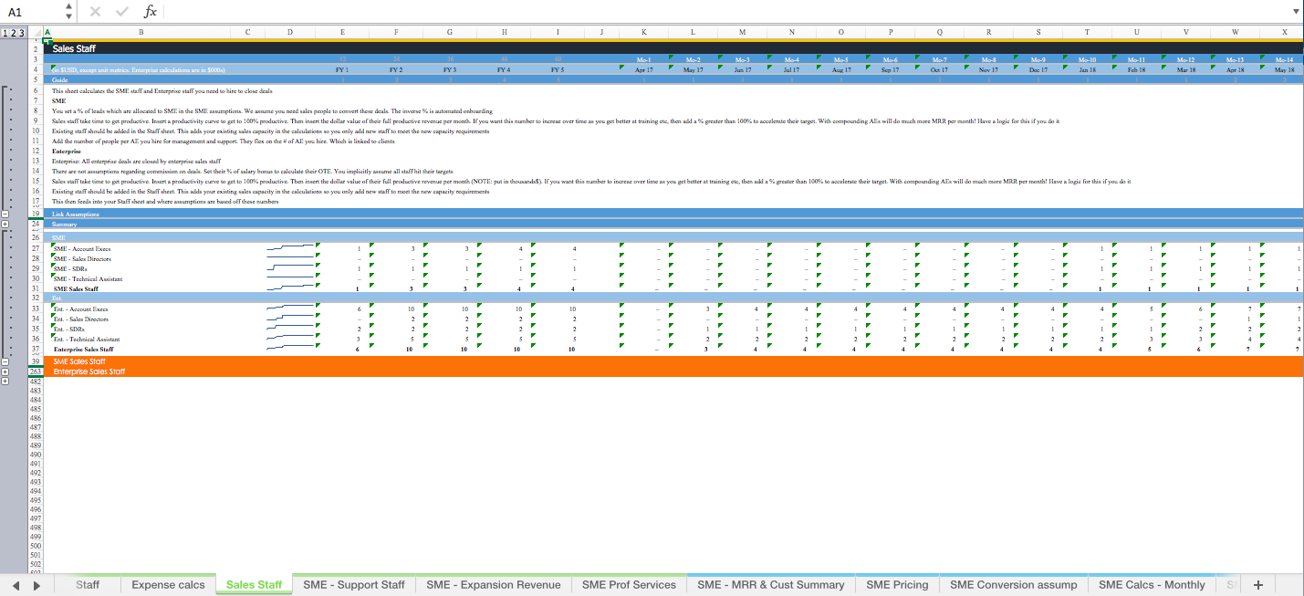Open SME - MRR & Cust Summary tab
The width and height of the screenshot is (1304, 596).
(x=771, y=585)
